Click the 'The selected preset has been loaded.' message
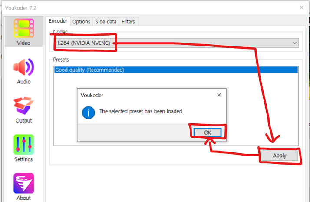Image resolution: width=310 pixels, height=202 pixels. click(x=141, y=111)
